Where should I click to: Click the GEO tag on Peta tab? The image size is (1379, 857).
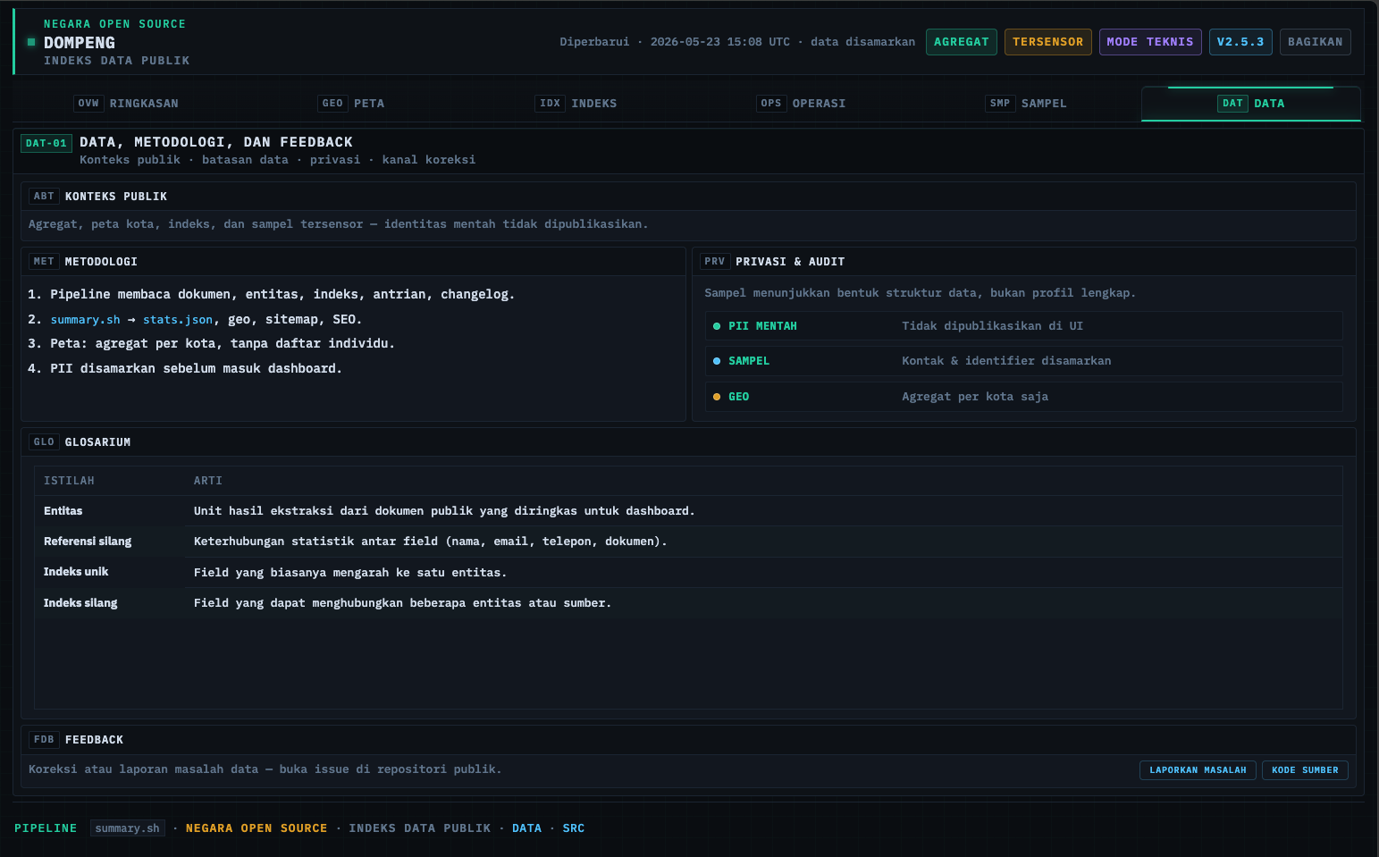[332, 104]
